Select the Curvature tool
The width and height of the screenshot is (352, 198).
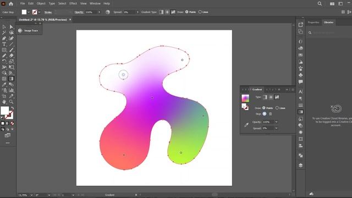(x=11, y=38)
